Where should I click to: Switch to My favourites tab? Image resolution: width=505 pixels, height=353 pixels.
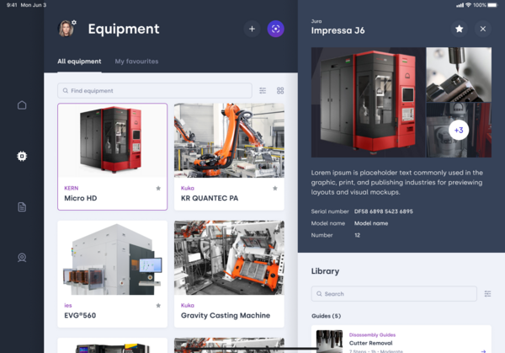136,62
